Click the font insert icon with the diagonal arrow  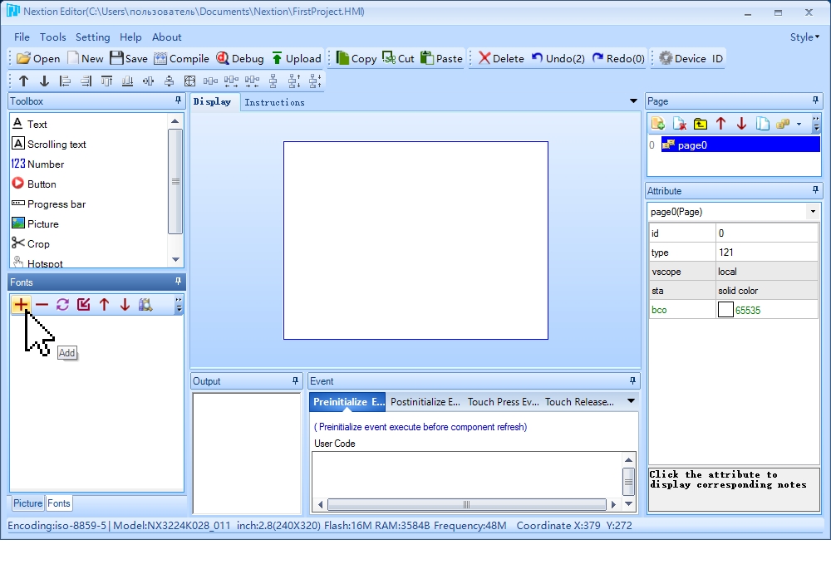(83, 305)
